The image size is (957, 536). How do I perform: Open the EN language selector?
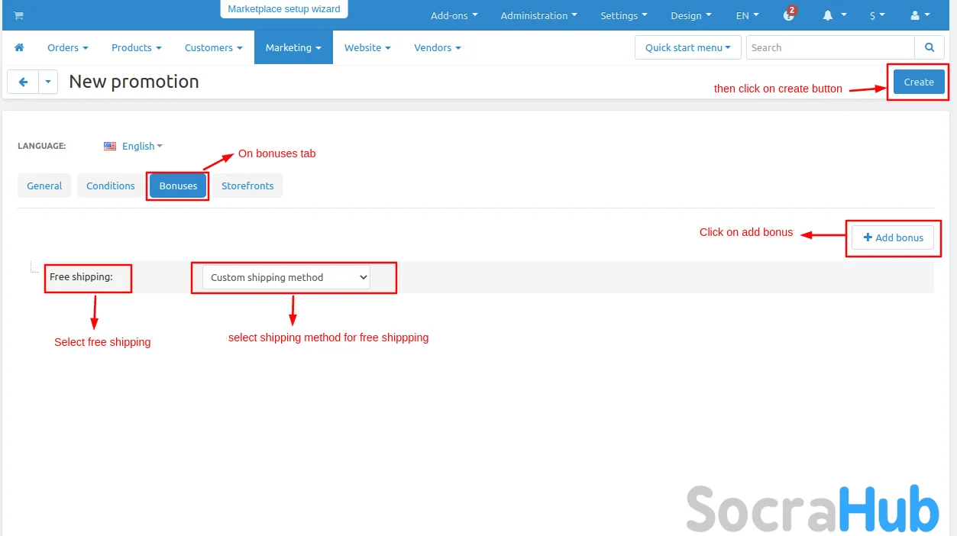tap(747, 15)
